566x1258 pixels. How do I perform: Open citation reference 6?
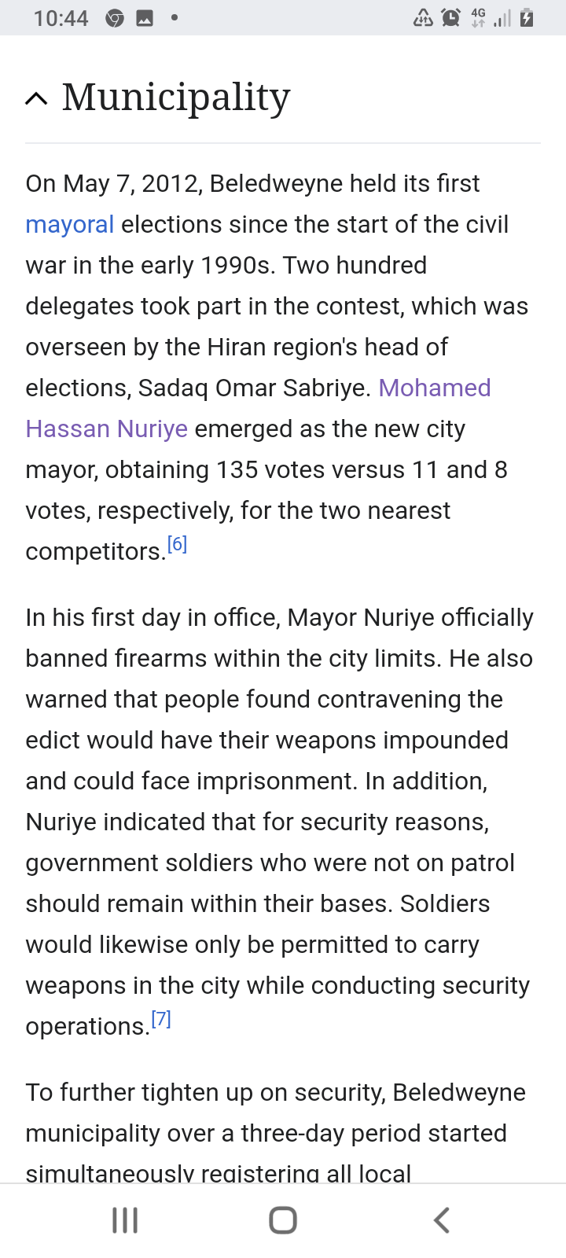tap(178, 543)
